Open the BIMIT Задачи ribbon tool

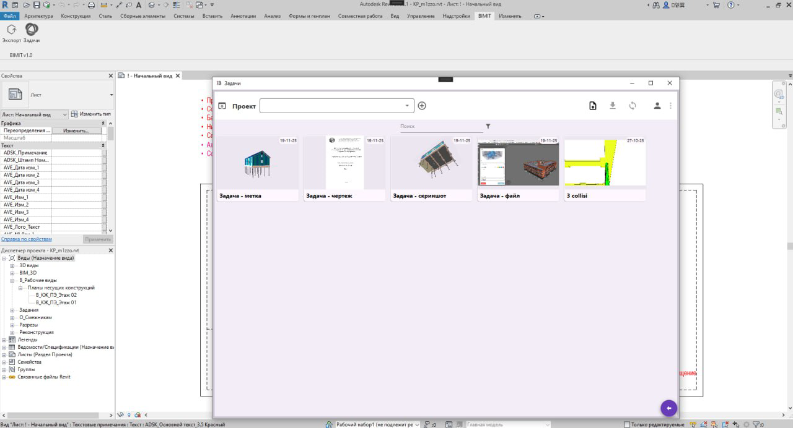tap(32, 30)
